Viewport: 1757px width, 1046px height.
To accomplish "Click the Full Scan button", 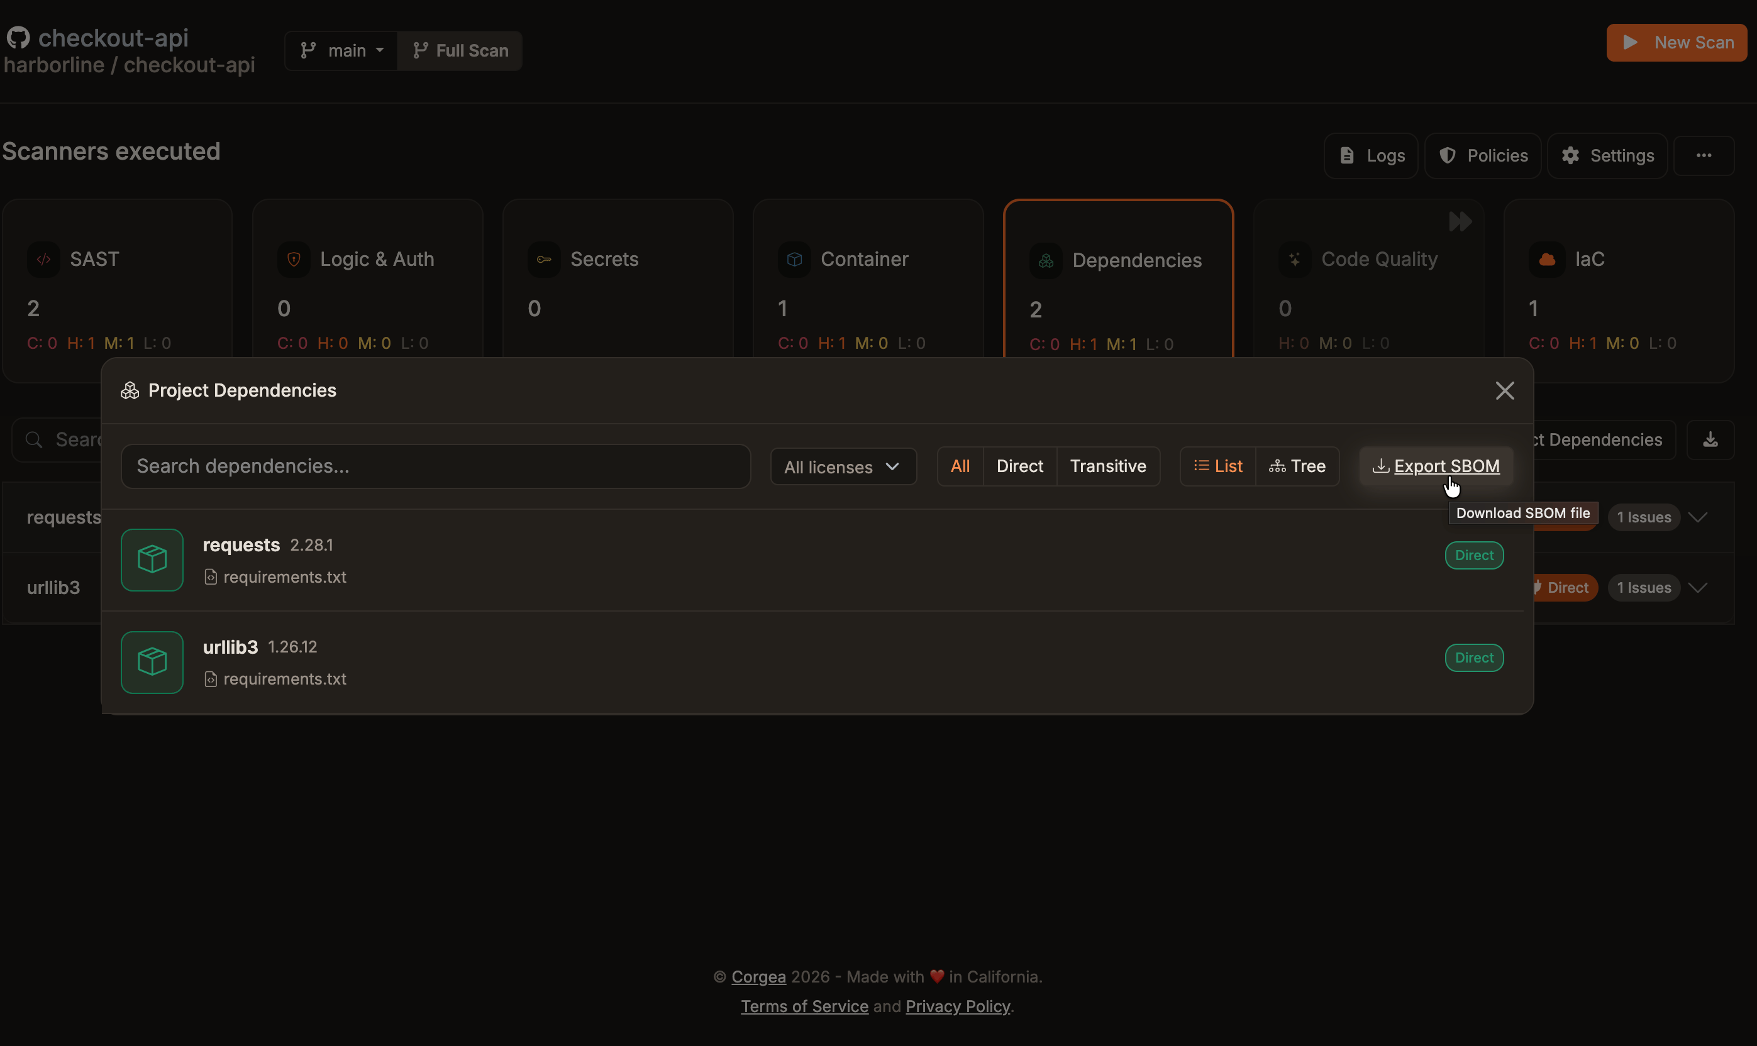I will 460,51.
